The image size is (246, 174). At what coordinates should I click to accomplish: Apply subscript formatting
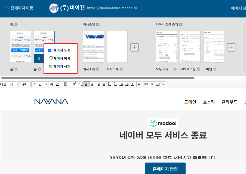pyautogui.click(x=80, y=84)
